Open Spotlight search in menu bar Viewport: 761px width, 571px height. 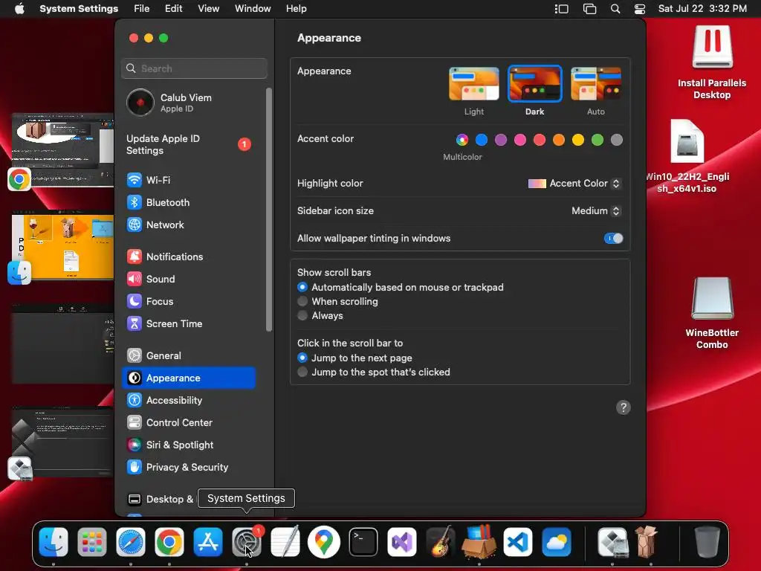pyautogui.click(x=615, y=9)
